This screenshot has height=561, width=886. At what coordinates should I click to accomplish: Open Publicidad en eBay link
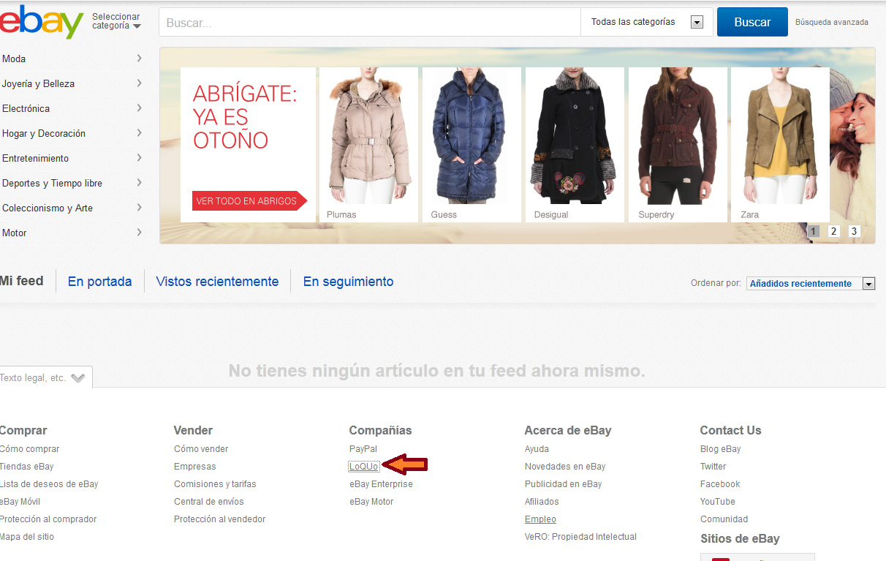[564, 484]
